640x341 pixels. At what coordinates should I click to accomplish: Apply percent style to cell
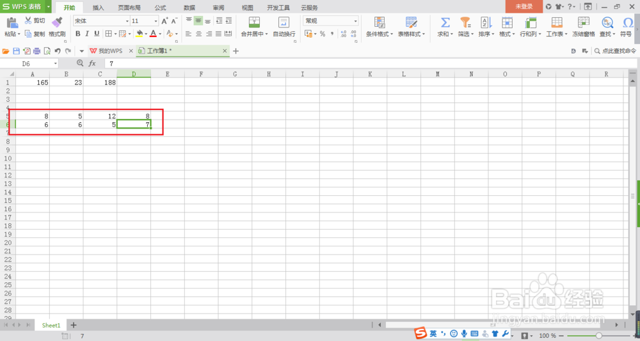[323, 34]
